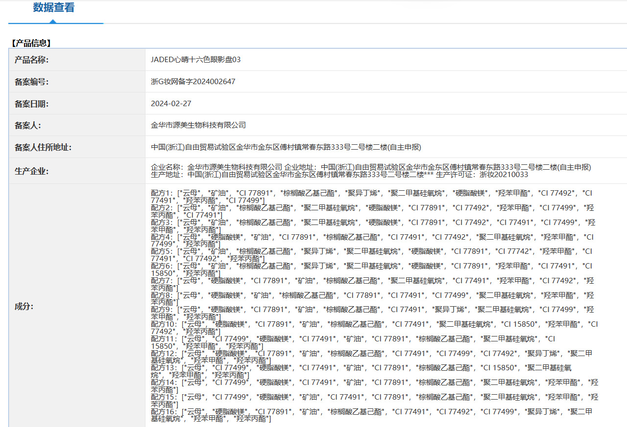Click product name JADED心晴十六色眼影盘03
Viewport: 627px width, 427px height.
tap(196, 60)
